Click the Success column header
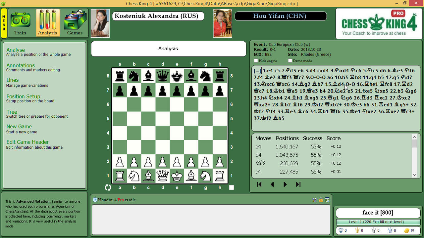 point(312,139)
